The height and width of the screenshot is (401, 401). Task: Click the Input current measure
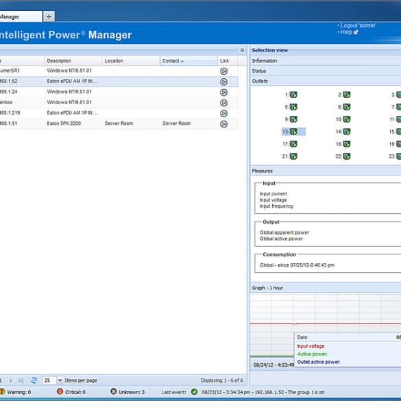click(274, 194)
